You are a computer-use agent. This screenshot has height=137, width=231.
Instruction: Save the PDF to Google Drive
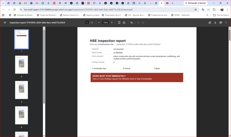tap(210, 23)
